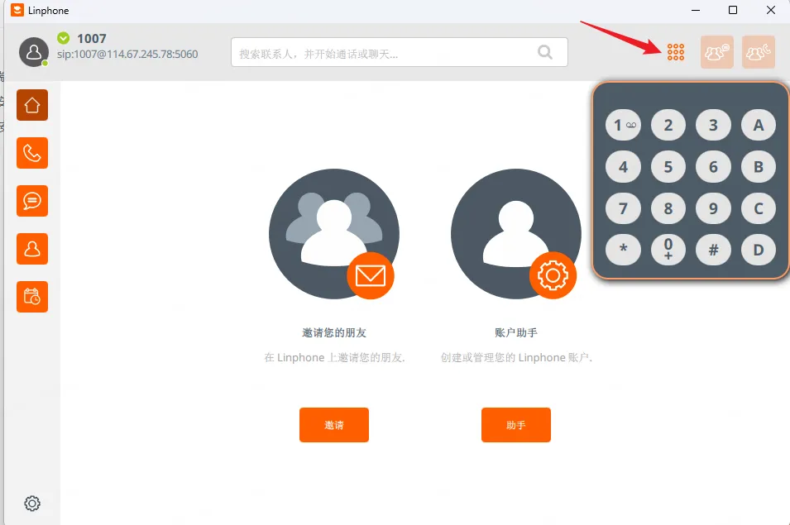Image resolution: width=790 pixels, height=525 pixels.
Task: Click the envelope icon on the friends illustration
Action: tap(371, 276)
